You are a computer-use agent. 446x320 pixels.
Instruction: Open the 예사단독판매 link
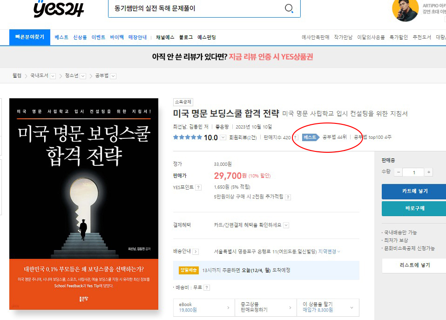pyautogui.click(x=316, y=37)
